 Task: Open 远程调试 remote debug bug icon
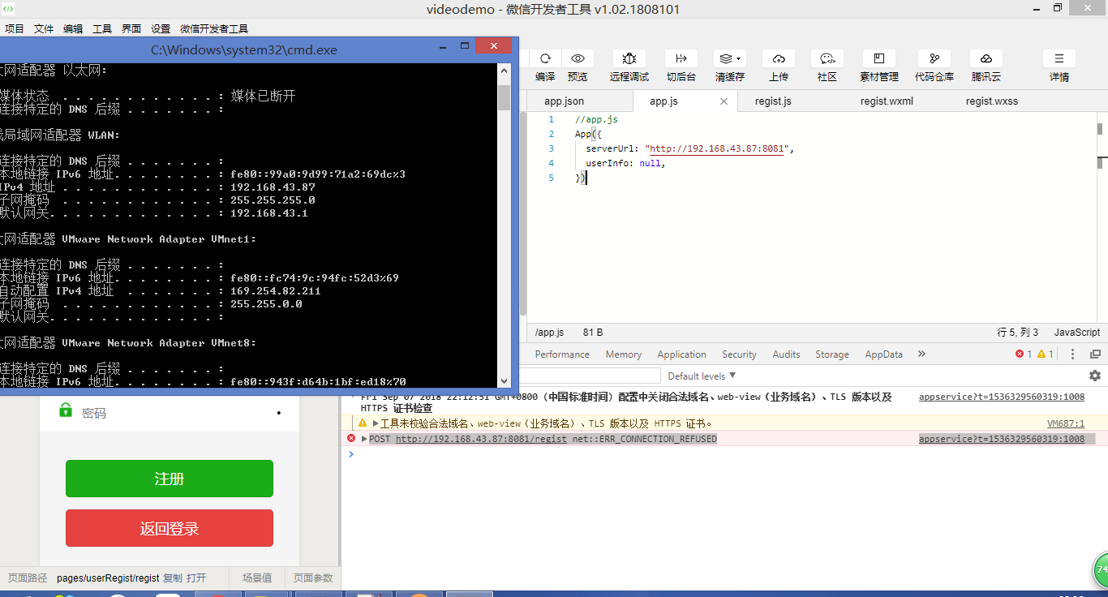pyautogui.click(x=629, y=58)
